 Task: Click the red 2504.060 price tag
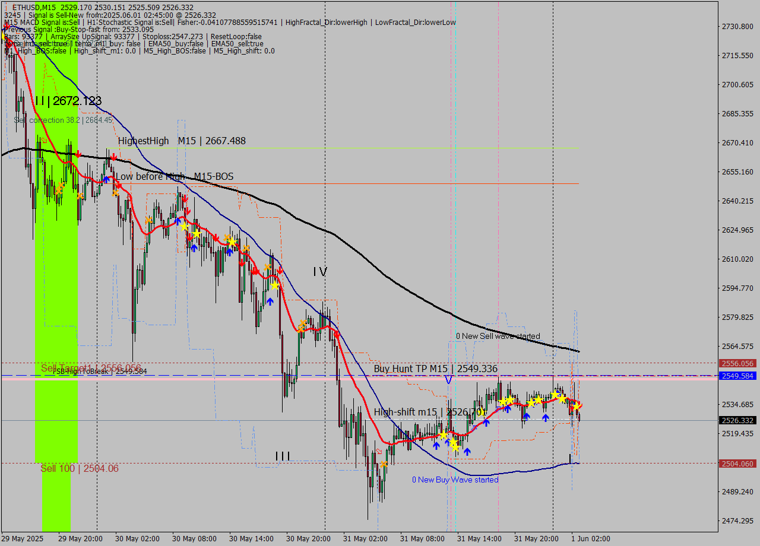(x=737, y=464)
